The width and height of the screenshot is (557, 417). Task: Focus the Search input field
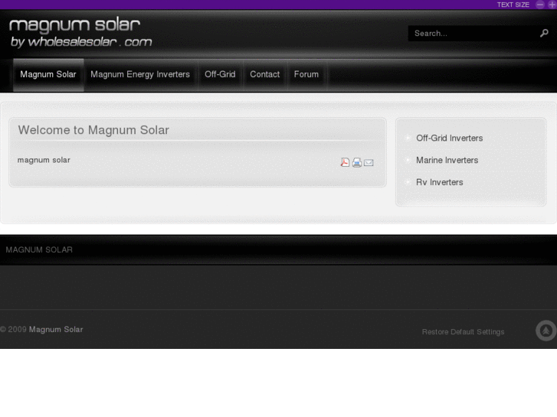471,34
